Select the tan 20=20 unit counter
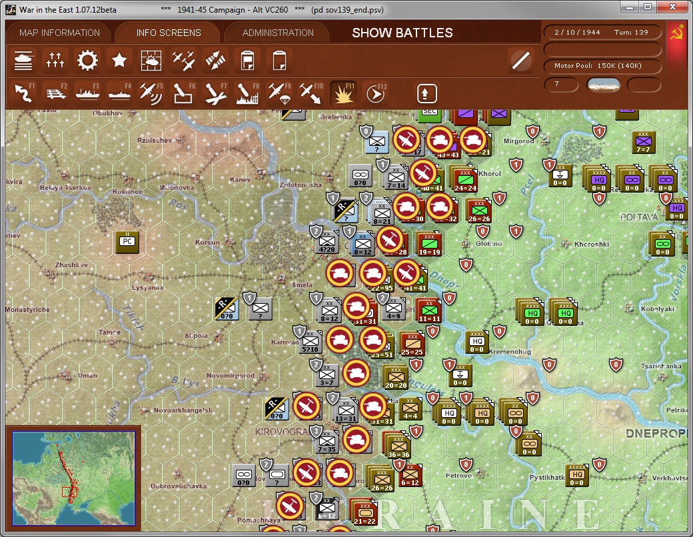This screenshot has height=537, width=693. 396,378
